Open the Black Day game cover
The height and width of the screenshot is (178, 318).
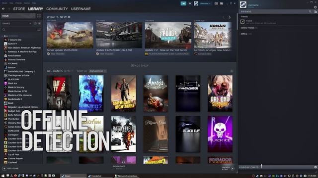[188, 134]
